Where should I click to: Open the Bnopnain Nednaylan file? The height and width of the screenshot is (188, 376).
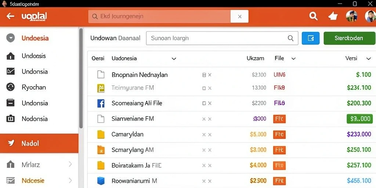tap(140, 75)
